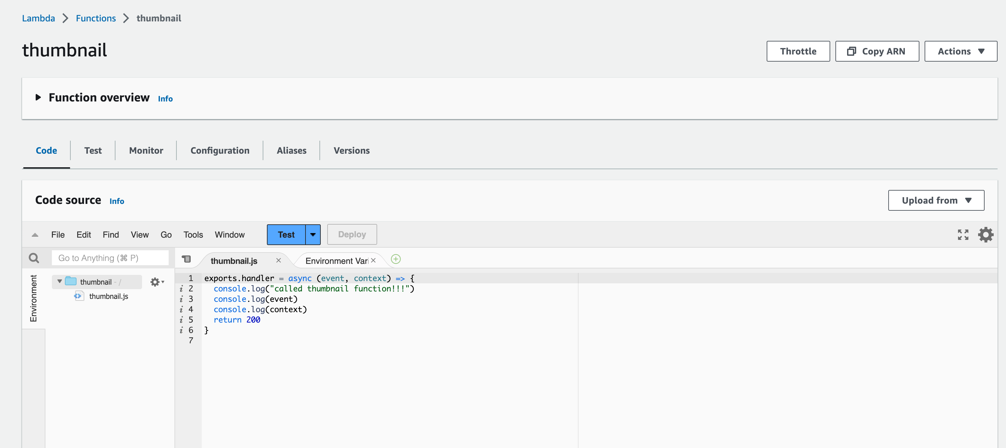Click the exports.handler code line
1006x448 pixels.
coord(309,278)
